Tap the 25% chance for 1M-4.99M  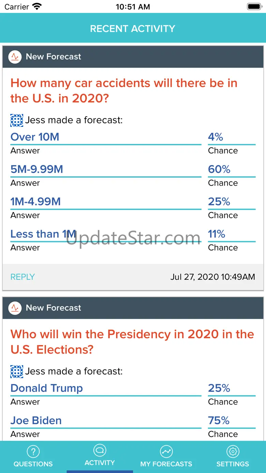tap(219, 202)
